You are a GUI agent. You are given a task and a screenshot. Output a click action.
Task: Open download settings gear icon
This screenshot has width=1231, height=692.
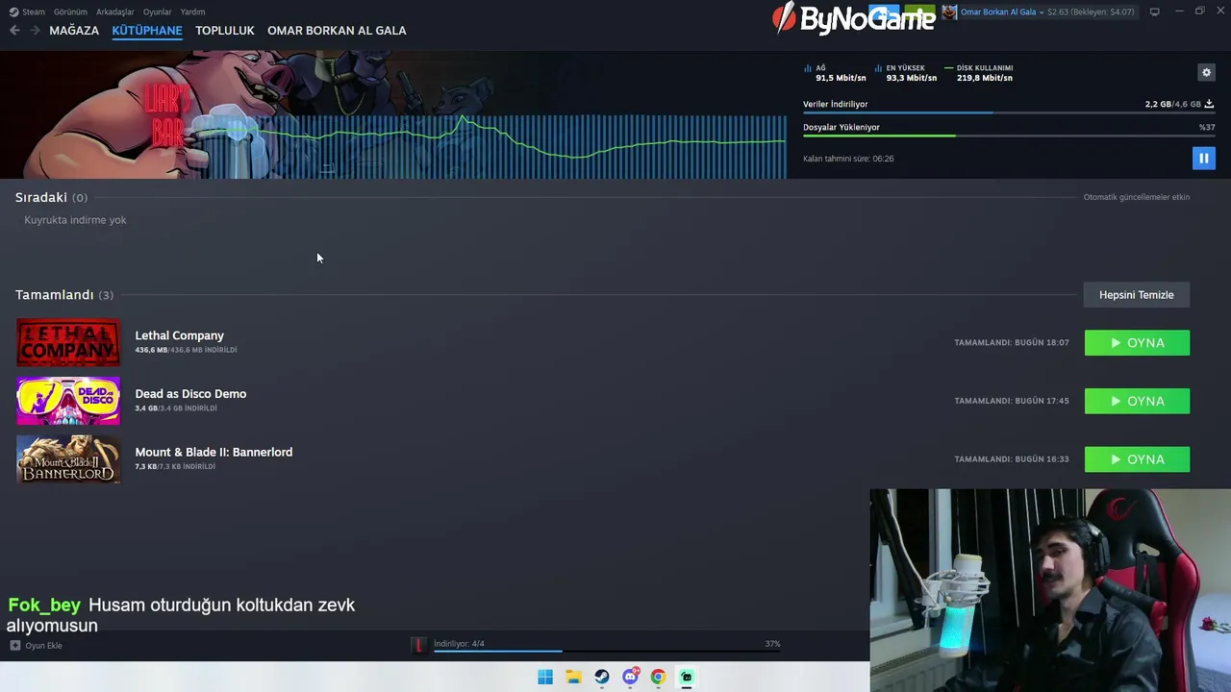click(x=1206, y=72)
